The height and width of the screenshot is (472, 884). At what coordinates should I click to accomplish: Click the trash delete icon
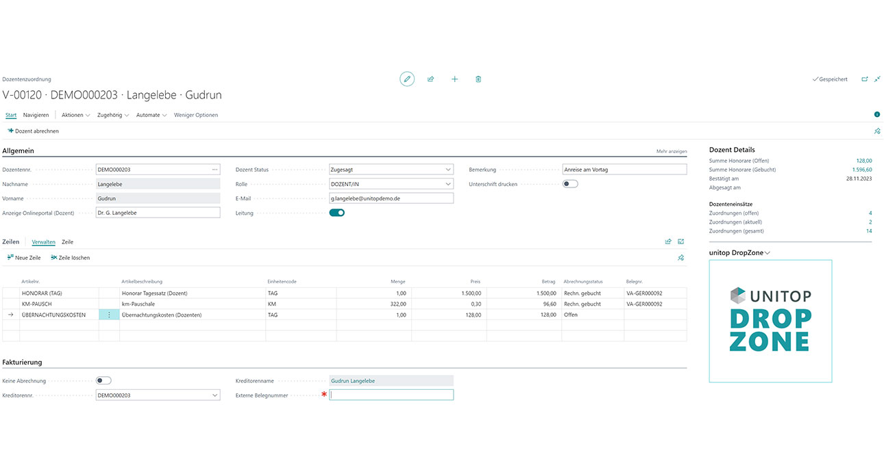[478, 79]
